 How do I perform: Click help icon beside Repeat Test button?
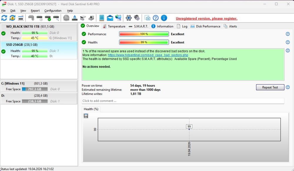pyautogui.click(x=288, y=87)
